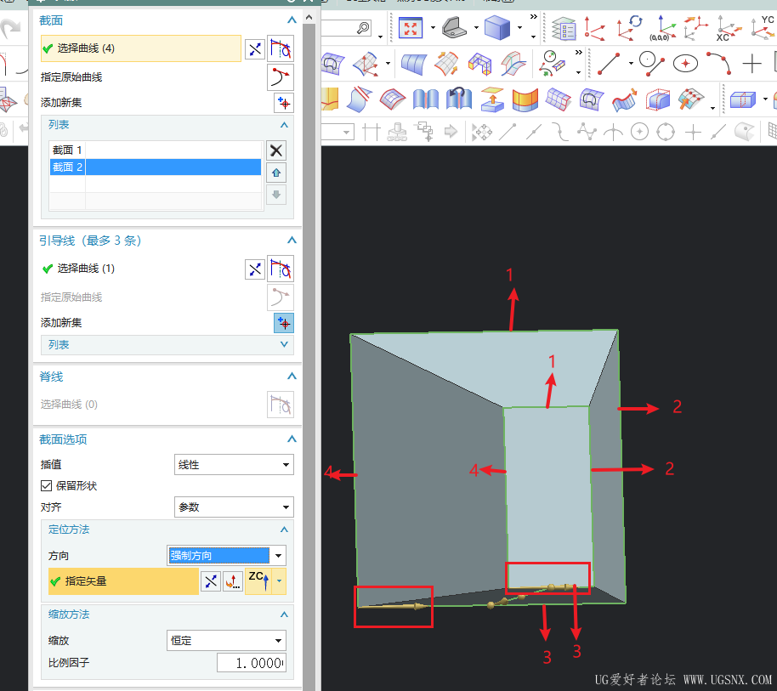This screenshot has height=691, width=777.
Task: Click the Unsew icon with curved arrow
Action: pos(459,98)
